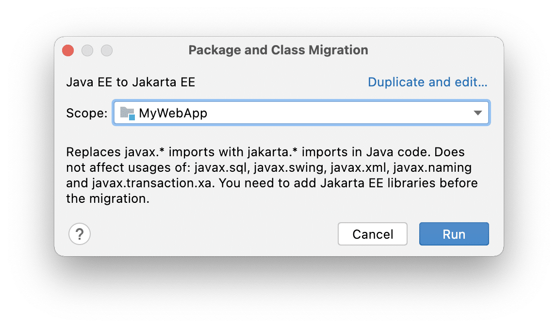Click the migration description paragraph
Screen dimensions: 558x328
click(x=272, y=175)
